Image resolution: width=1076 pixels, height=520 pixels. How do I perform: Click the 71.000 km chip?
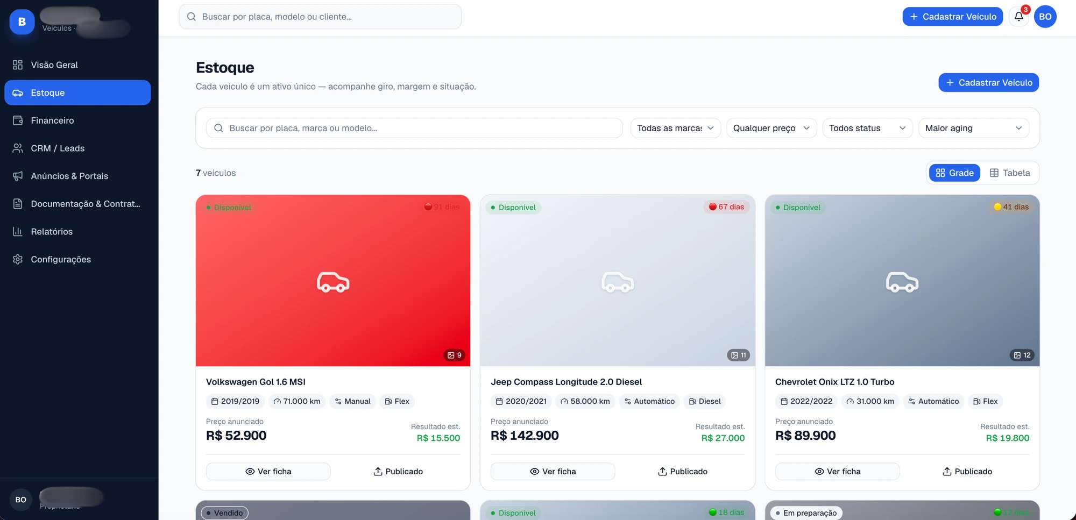[x=297, y=401]
